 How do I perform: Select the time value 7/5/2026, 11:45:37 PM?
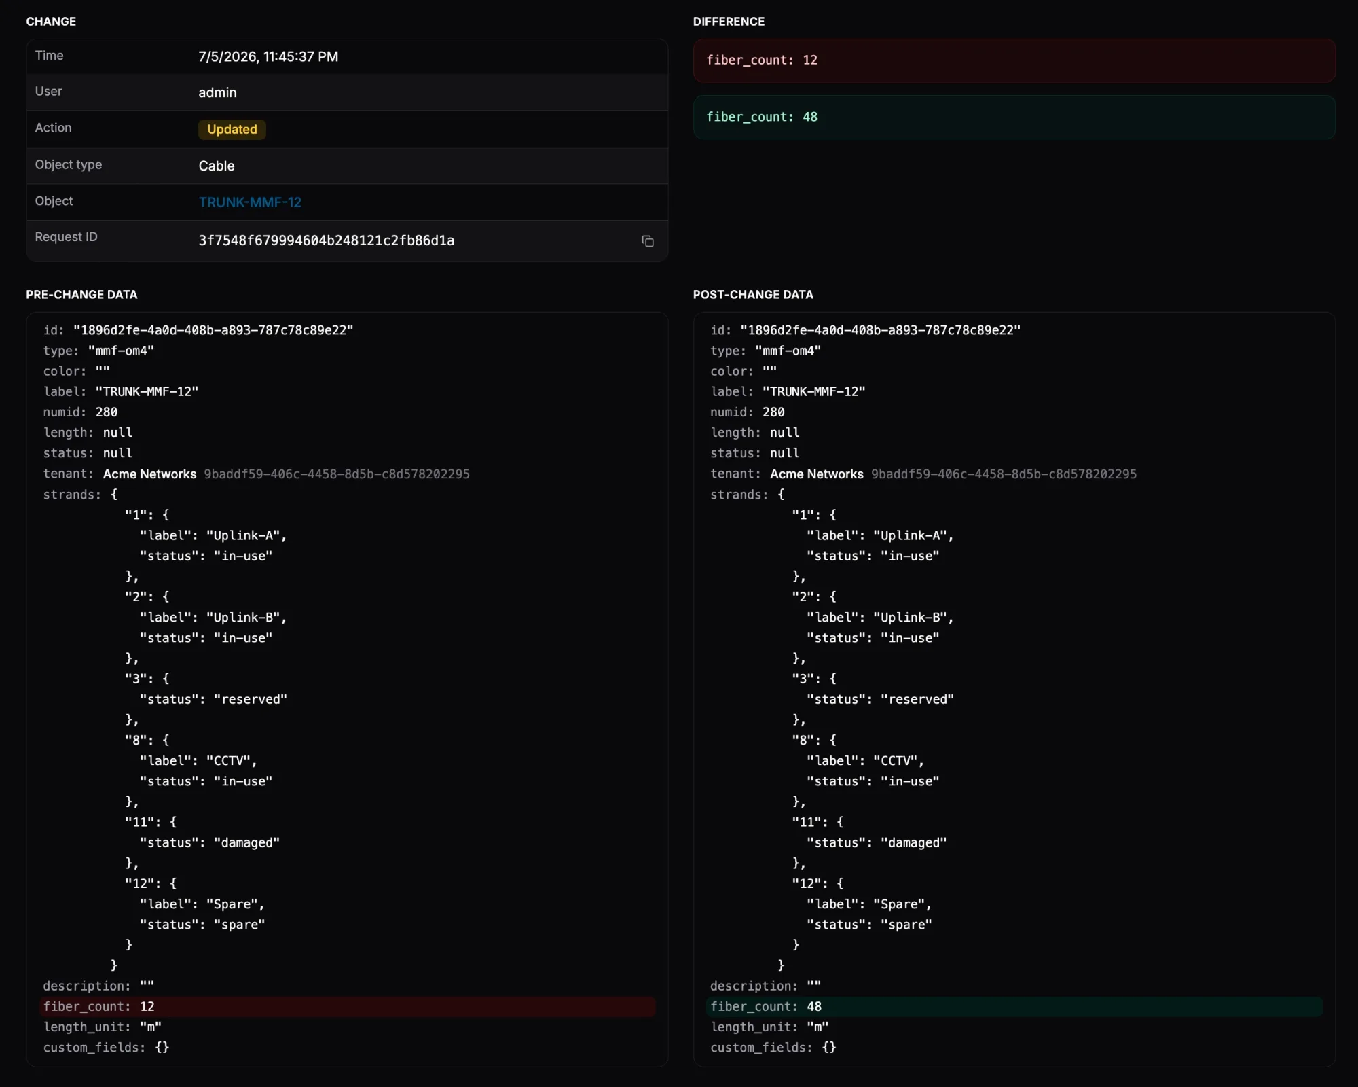[268, 56]
